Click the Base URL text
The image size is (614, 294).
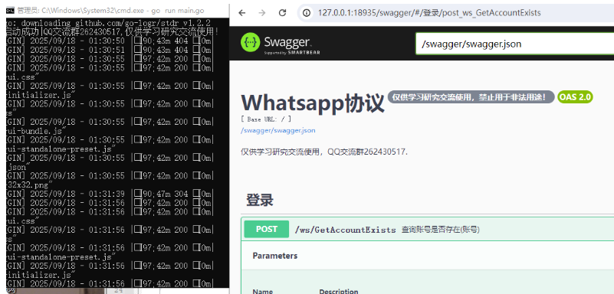coord(266,119)
